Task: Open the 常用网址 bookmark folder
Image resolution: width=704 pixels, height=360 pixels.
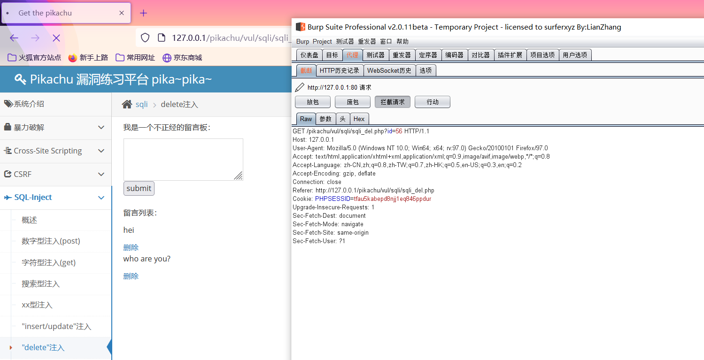Action: pyautogui.click(x=135, y=58)
